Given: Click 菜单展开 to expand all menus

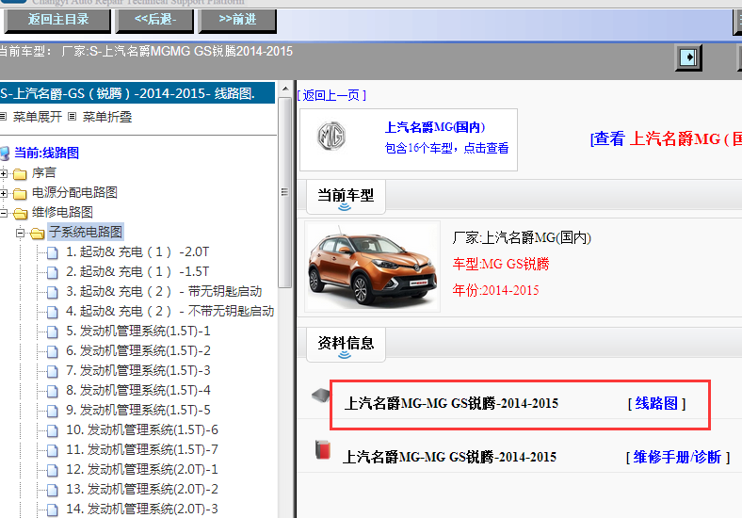Looking at the screenshot, I should (38, 117).
